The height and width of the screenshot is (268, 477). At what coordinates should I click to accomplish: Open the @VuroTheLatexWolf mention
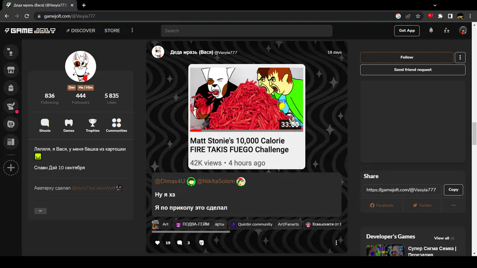click(x=93, y=188)
